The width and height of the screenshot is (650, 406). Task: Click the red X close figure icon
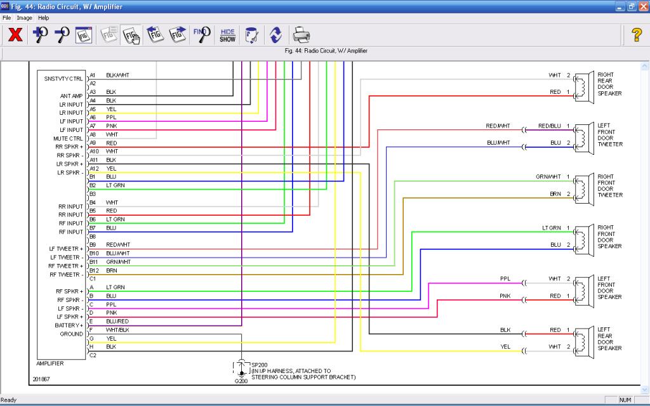coord(15,35)
